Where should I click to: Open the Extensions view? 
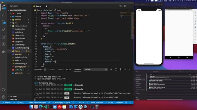click(4, 37)
